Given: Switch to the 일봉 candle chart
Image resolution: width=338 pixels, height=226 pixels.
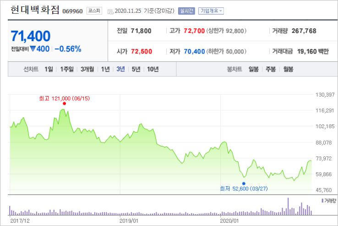Looking at the screenshot, I should (x=254, y=69).
